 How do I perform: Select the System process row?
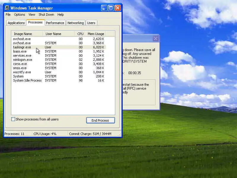coord(59,76)
